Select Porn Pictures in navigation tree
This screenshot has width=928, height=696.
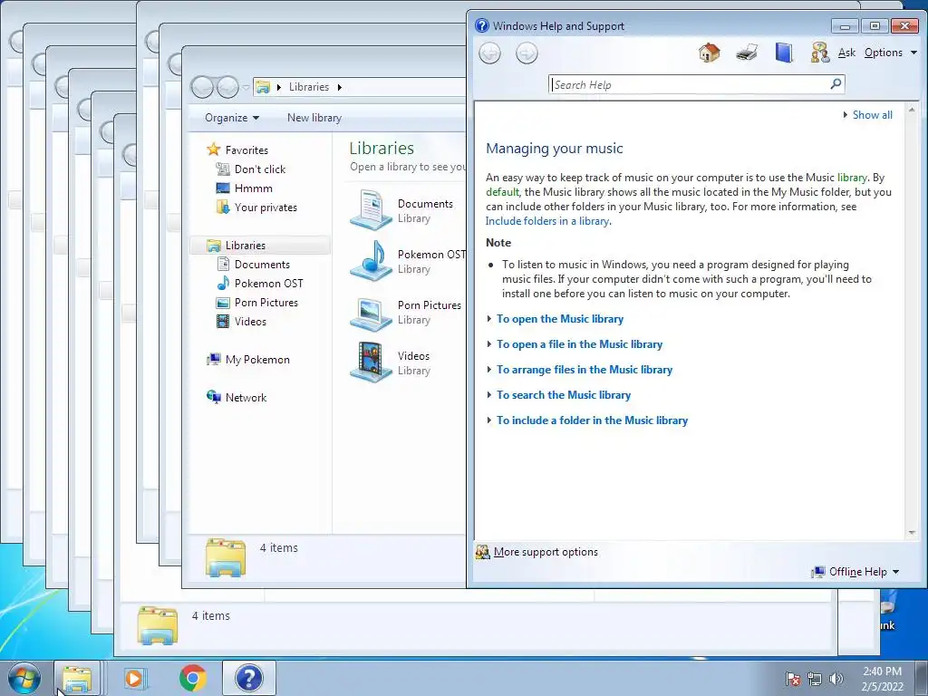(266, 303)
